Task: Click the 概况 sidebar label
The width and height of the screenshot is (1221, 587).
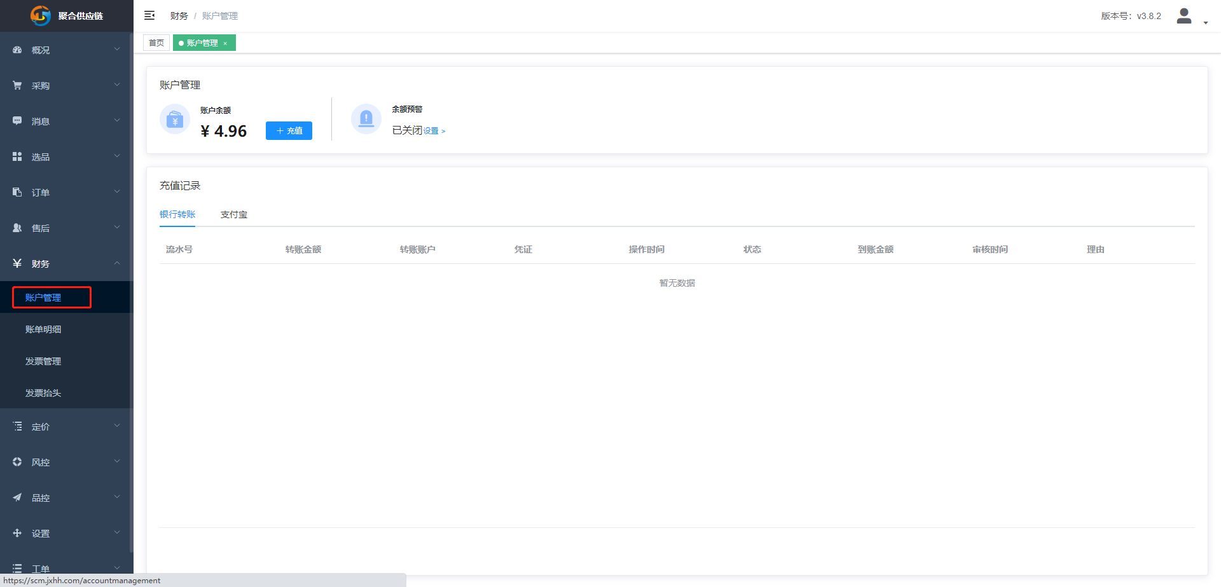Action: (41, 50)
